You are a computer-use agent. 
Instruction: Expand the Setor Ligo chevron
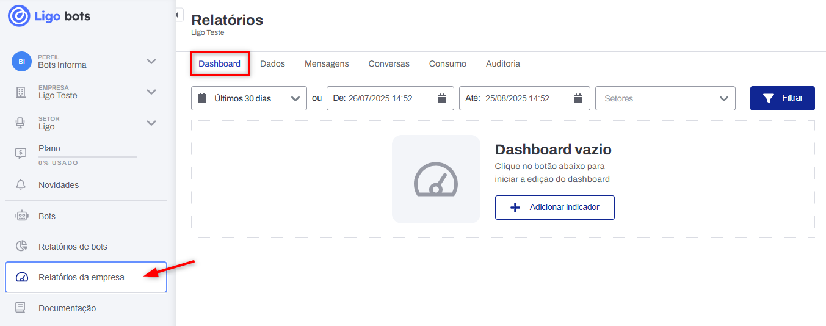tap(151, 123)
